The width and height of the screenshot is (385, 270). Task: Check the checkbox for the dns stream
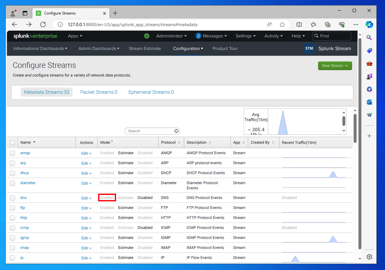point(12,198)
